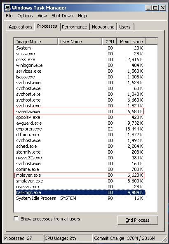Screen dimensions: 169x244
Task: Switch to the Applications tab
Action: click(21, 27)
